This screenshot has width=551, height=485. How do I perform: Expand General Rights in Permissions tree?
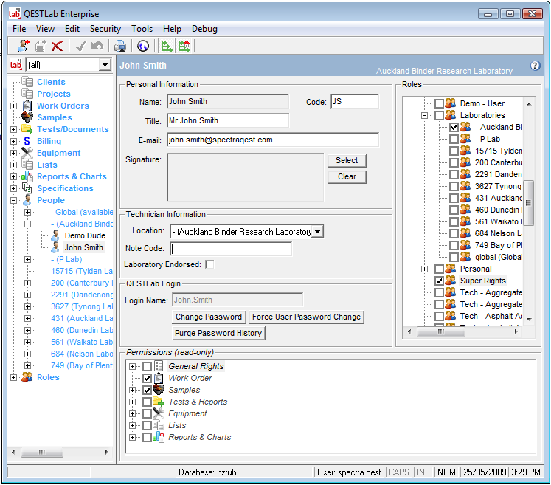(133, 366)
